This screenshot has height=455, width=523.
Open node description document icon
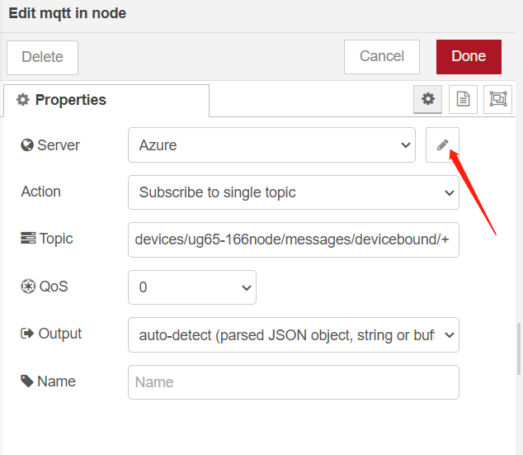(463, 99)
